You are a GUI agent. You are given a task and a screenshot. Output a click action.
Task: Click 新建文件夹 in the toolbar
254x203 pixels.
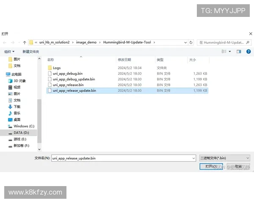(30, 52)
